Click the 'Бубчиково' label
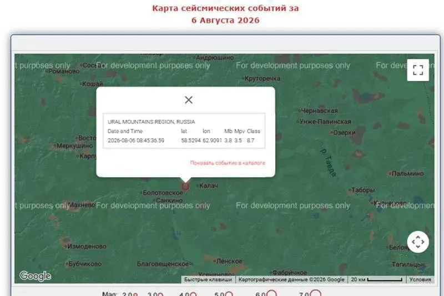This screenshot has width=444, height=296. click(84, 264)
